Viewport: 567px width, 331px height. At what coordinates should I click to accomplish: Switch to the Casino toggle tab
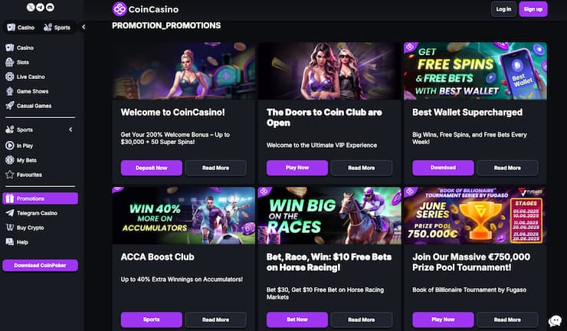(21, 28)
